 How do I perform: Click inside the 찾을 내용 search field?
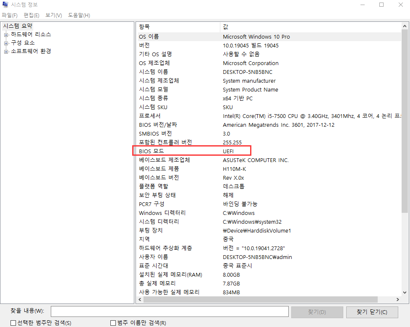pyautogui.click(x=170, y=311)
